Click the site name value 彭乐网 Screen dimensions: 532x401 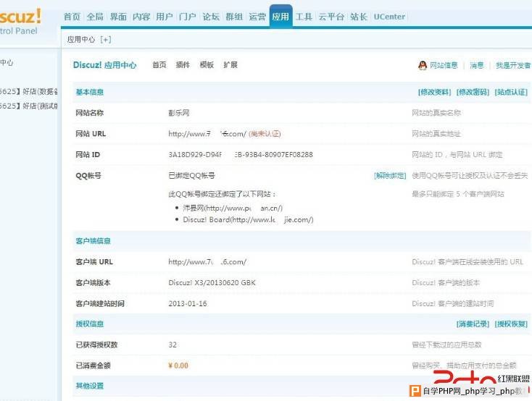click(179, 113)
